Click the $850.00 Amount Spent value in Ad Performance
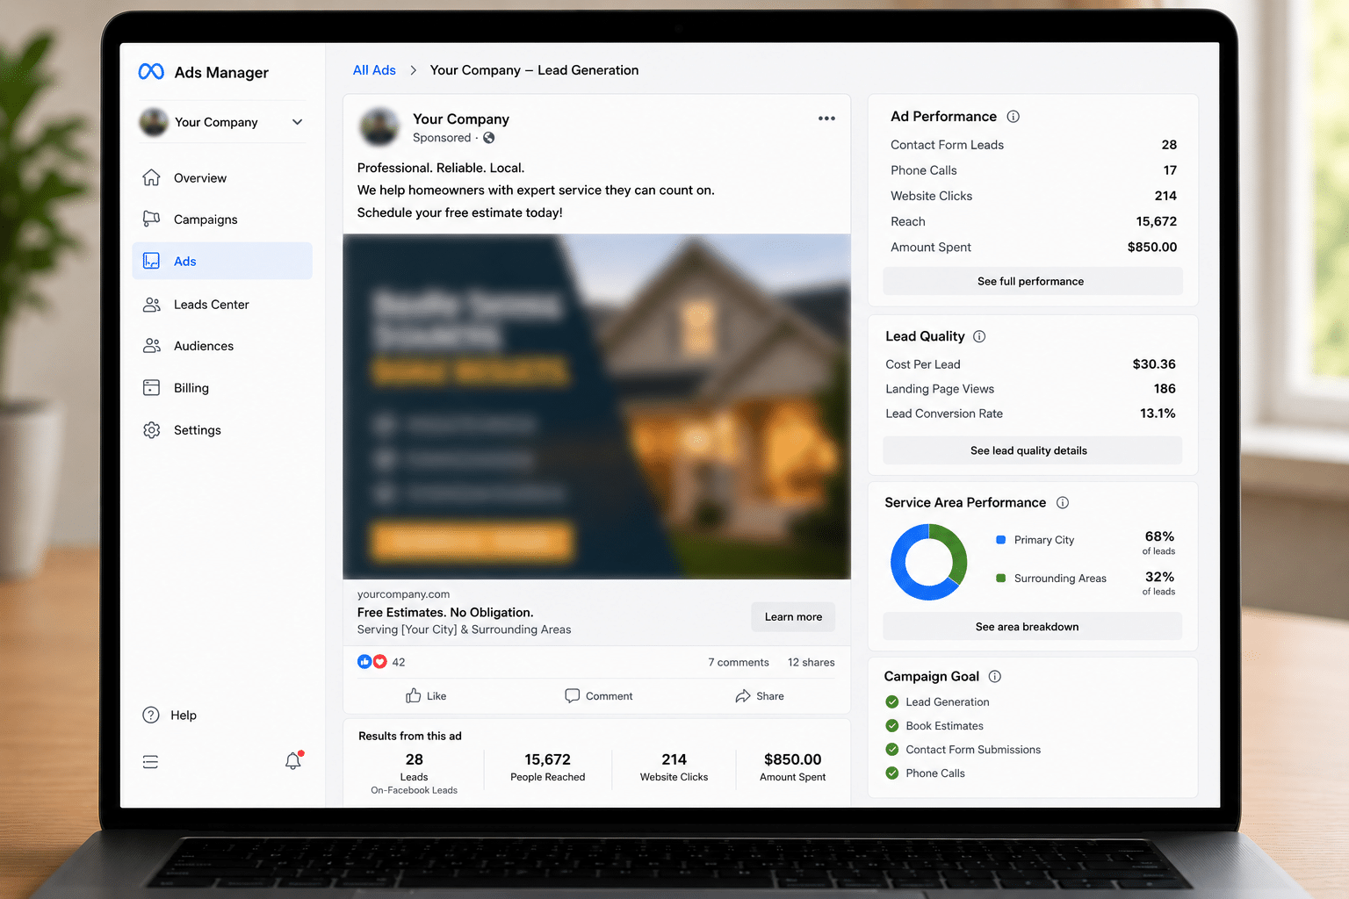 pos(1152,248)
